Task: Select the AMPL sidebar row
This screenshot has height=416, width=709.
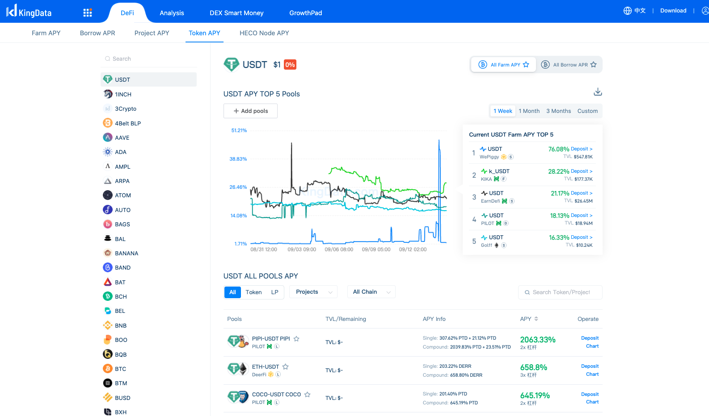Action: 148,166
